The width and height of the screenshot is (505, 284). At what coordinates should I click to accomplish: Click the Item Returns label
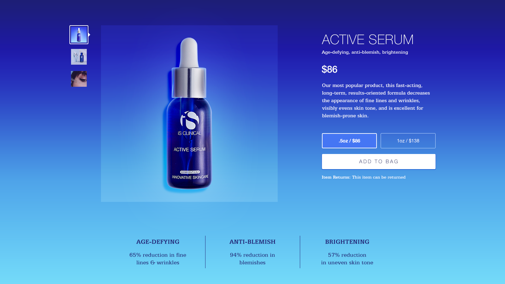(x=336, y=177)
